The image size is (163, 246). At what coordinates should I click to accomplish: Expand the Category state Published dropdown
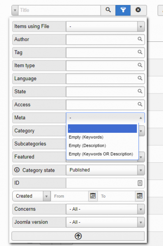click(105, 170)
